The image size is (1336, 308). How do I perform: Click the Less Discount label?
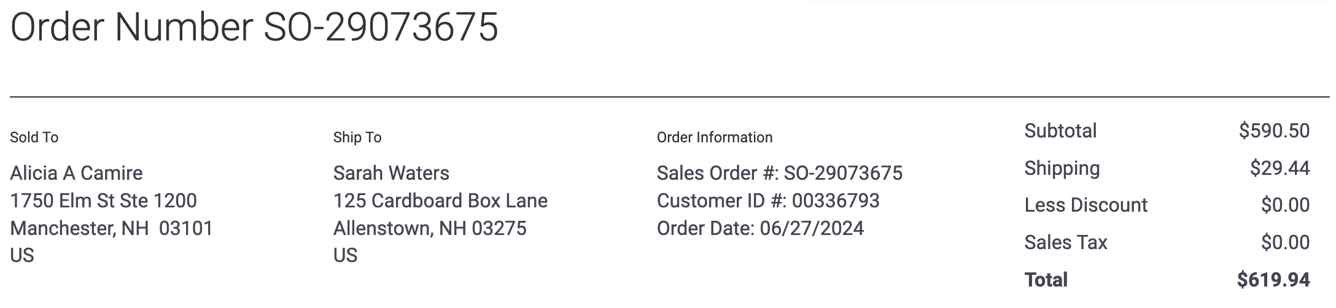click(x=1085, y=205)
